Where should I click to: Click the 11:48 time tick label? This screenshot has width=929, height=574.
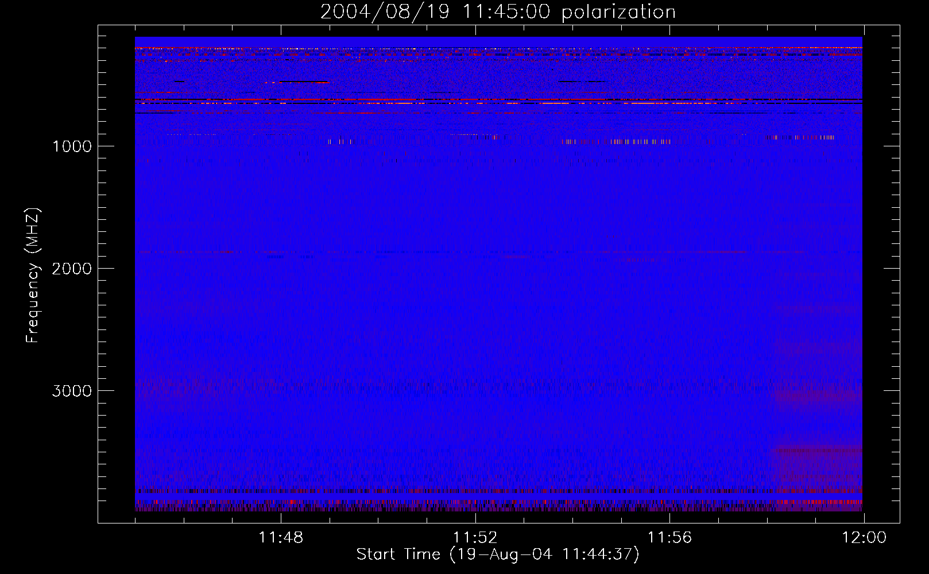point(281,538)
